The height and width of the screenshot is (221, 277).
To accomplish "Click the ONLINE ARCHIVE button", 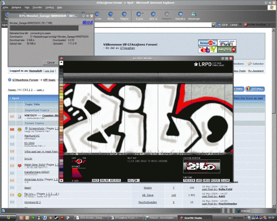I will [x=110, y=180].
